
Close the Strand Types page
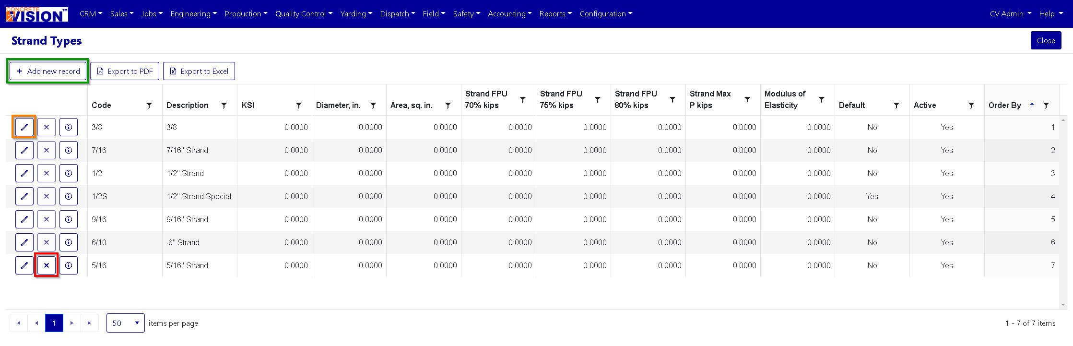click(1046, 40)
